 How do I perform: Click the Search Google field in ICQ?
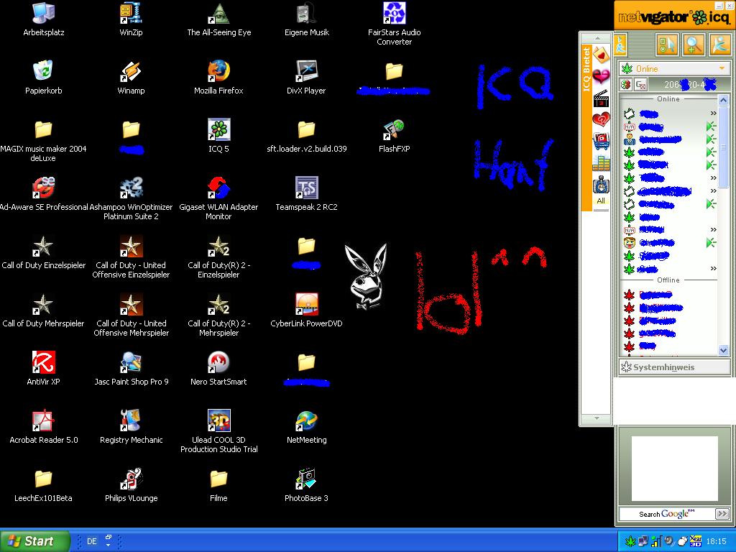(x=667, y=514)
